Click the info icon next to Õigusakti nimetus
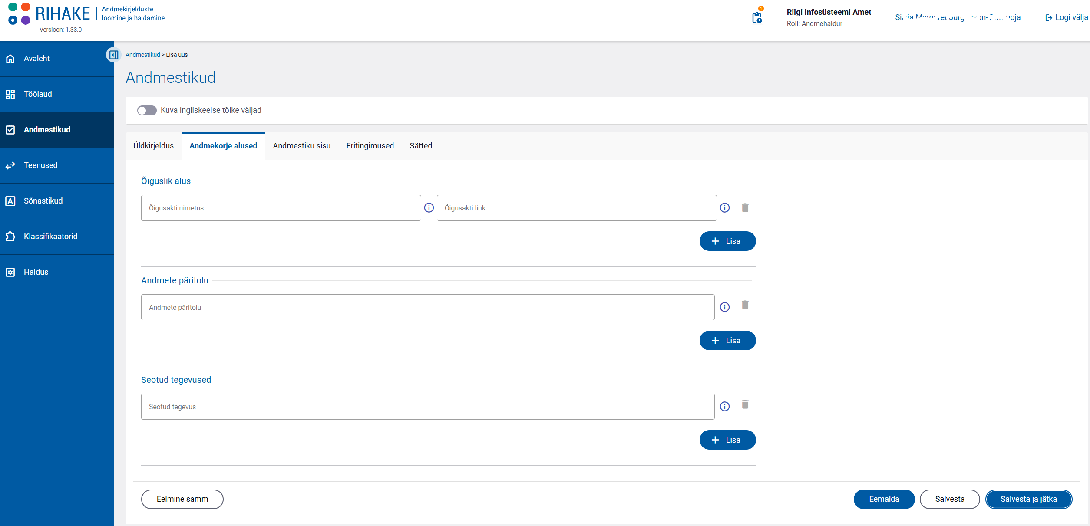The width and height of the screenshot is (1090, 526). pos(429,208)
